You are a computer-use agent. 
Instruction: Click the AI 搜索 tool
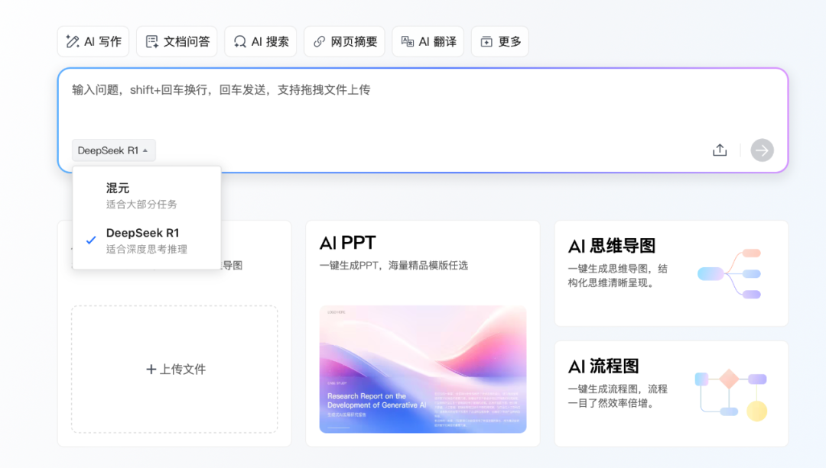pos(260,41)
